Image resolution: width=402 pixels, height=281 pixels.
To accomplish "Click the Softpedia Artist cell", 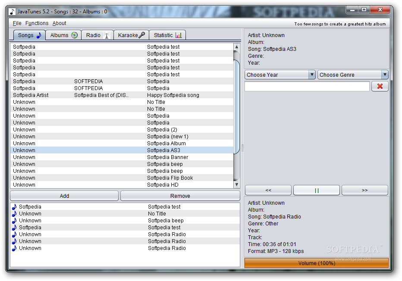I will 31,95.
